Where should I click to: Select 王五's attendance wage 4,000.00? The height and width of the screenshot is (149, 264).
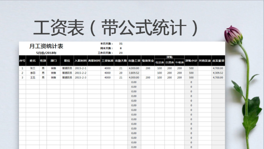(x=134, y=77)
